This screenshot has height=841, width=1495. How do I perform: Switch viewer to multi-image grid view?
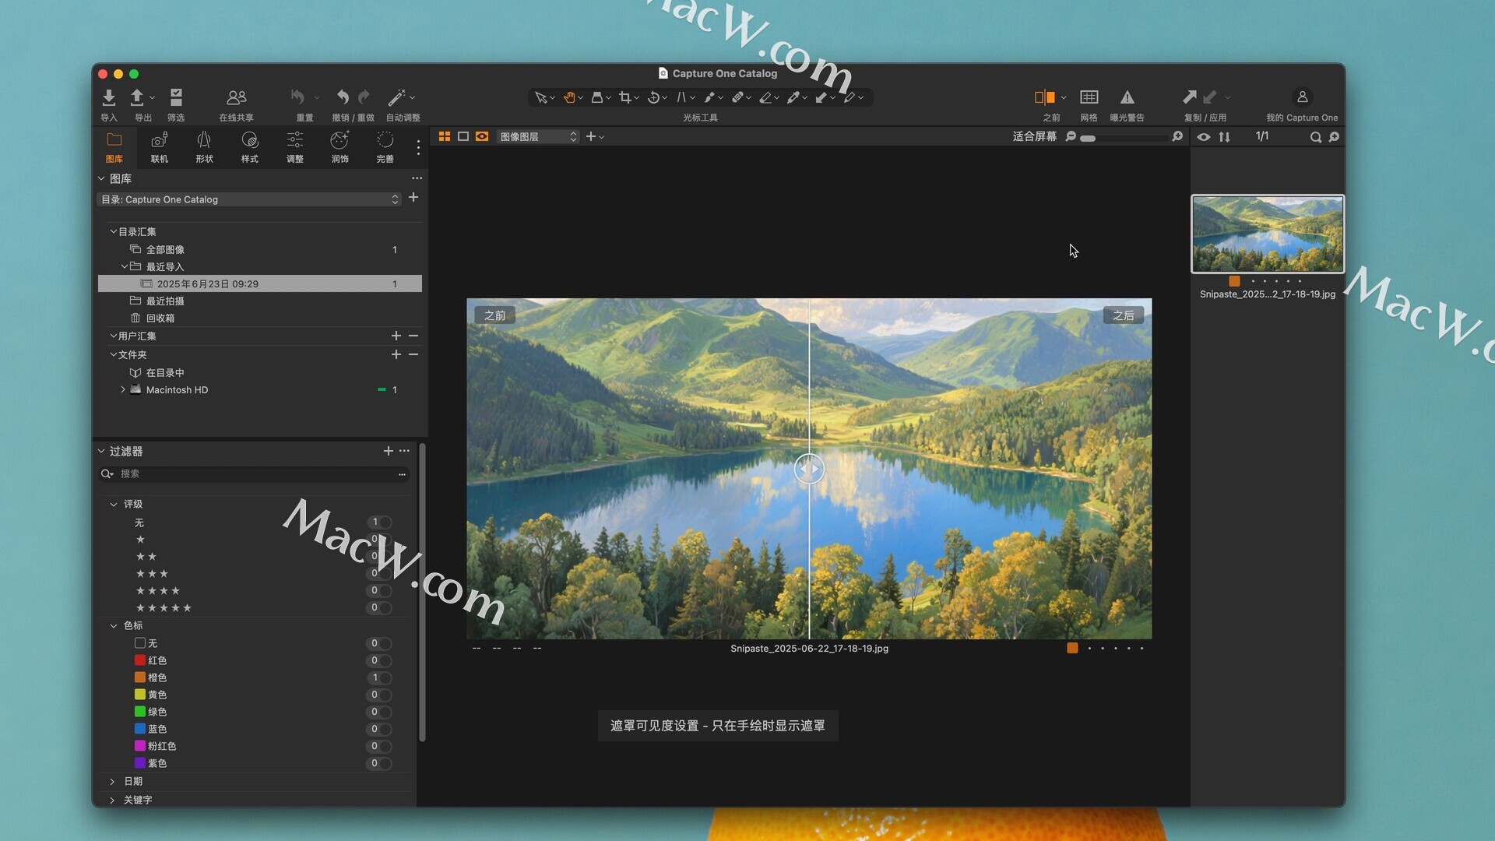[x=445, y=136]
